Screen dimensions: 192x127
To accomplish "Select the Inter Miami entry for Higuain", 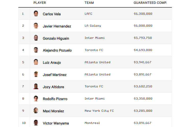I will 95,38.
